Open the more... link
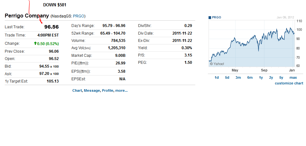The image size is (306, 146). 121,90
